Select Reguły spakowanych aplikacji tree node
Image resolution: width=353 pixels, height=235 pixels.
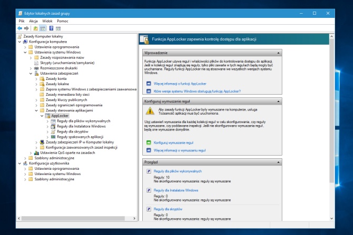[80, 137]
